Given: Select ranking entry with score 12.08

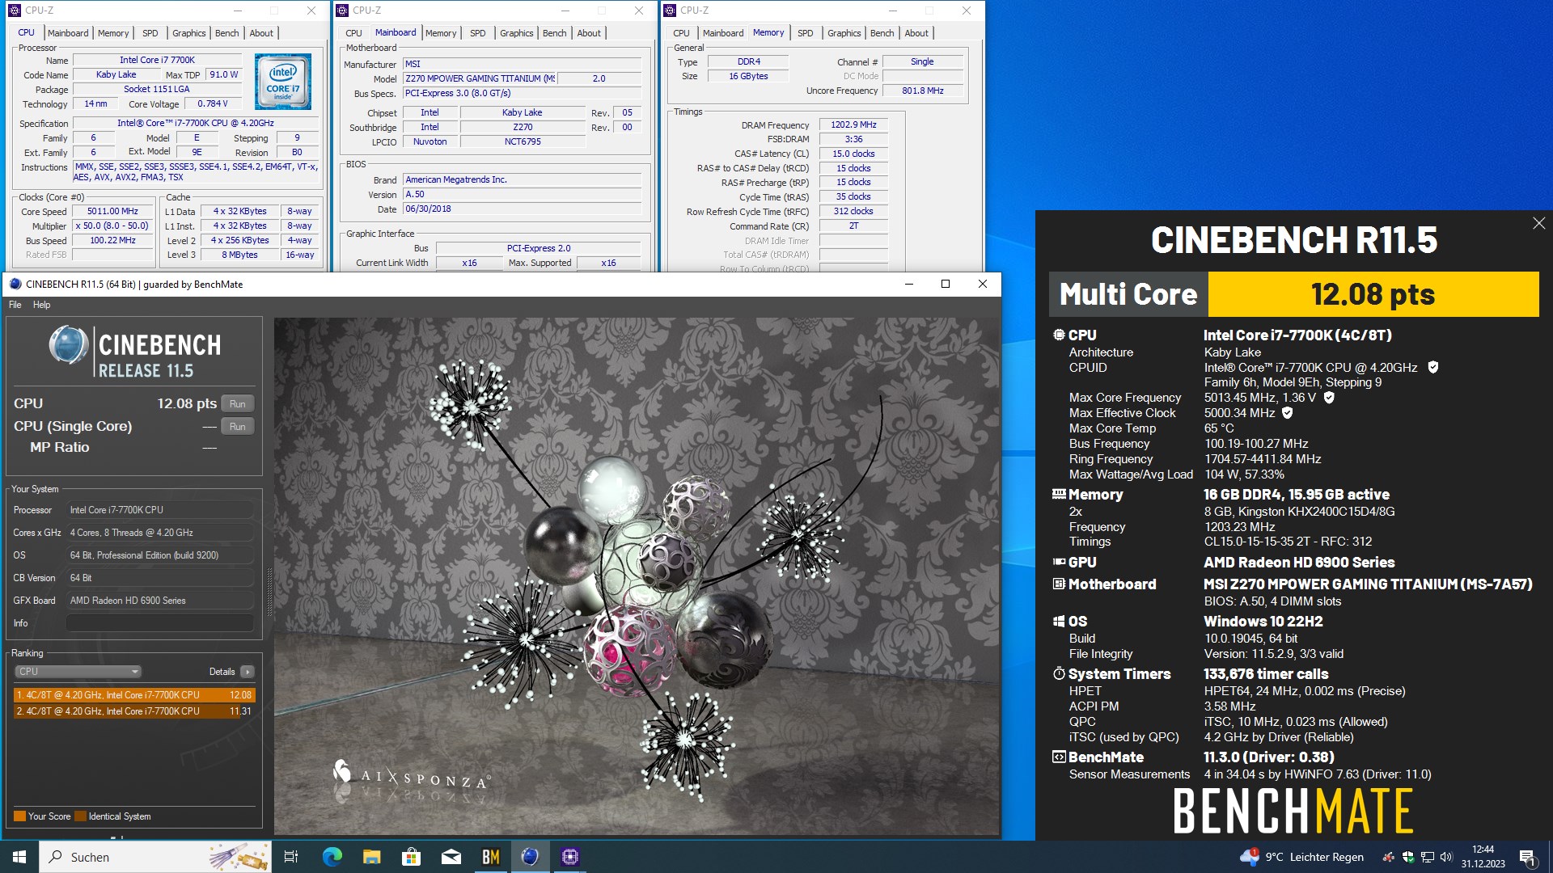Looking at the screenshot, I should [x=134, y=695].
